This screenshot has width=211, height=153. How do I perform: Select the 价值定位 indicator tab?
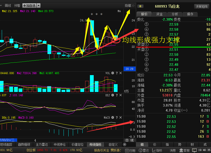pyautogui.click(x=78, y=144)
